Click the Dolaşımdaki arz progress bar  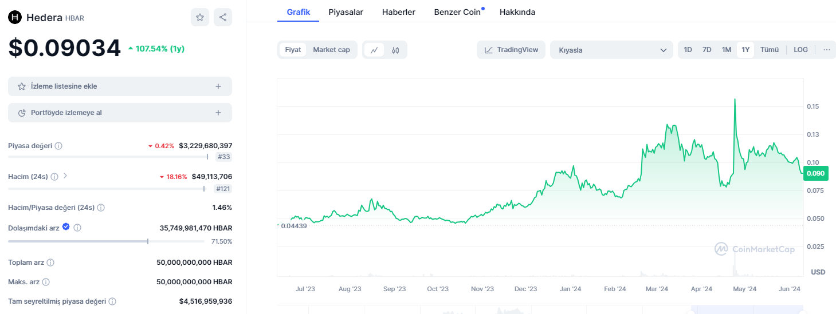click(x=106, y=241)
